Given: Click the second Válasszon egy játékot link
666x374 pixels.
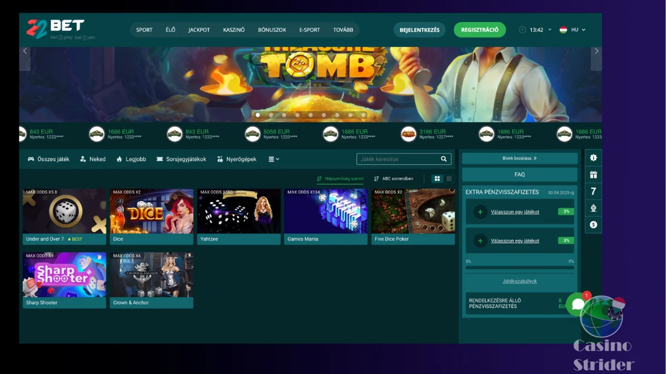Looking at the screenshot, I should [515, 241].
